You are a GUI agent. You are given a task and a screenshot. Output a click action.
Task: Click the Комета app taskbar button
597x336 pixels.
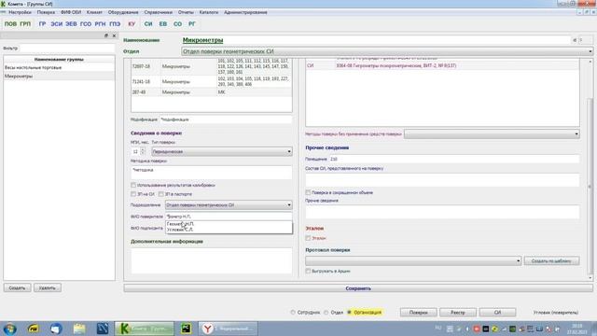coord(144,329)
